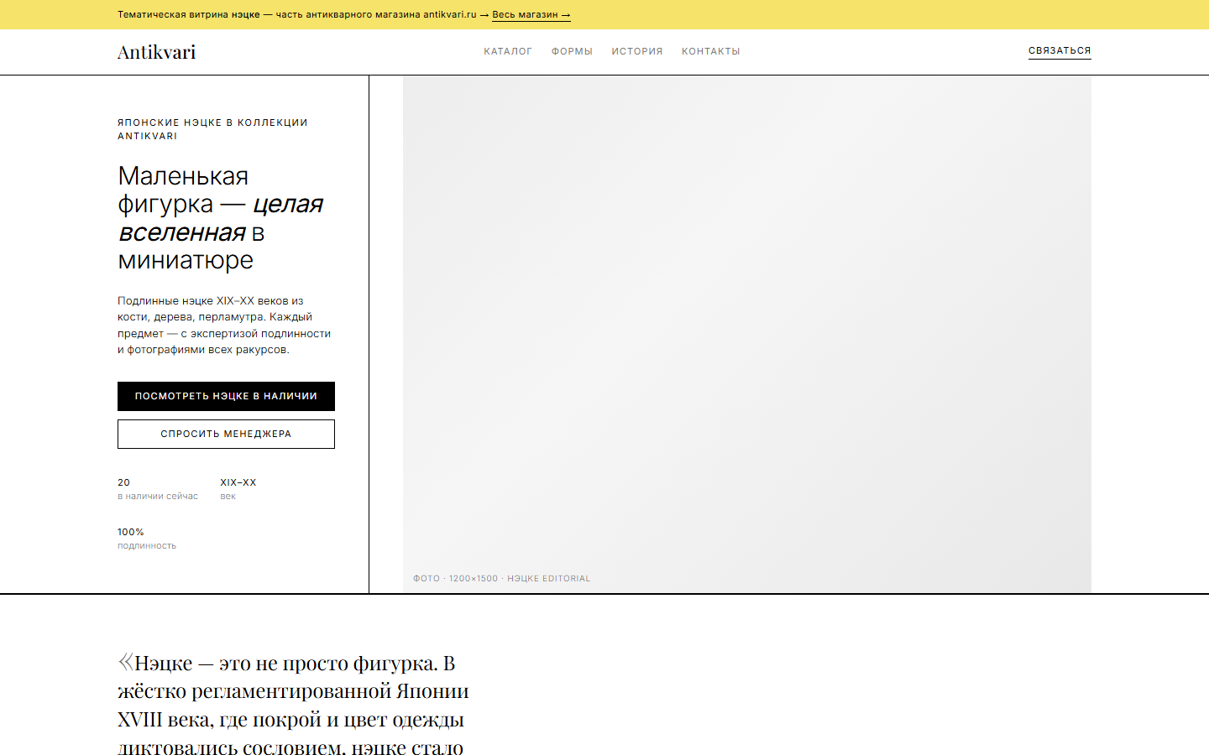The height and width of the screenshot is (755, 1209).
Task: Click the photo caption 'ФОТО · 1200×1500'
Action: coord(501,579)
